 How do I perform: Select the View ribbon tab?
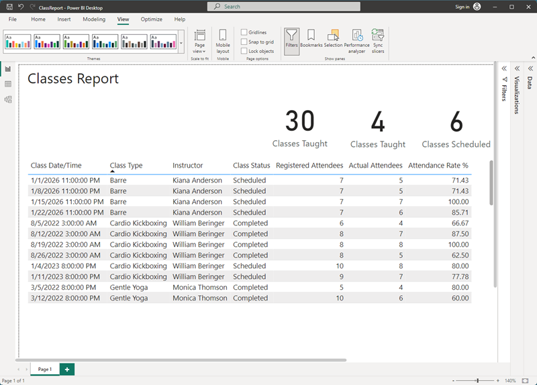(x=123, y=19)
